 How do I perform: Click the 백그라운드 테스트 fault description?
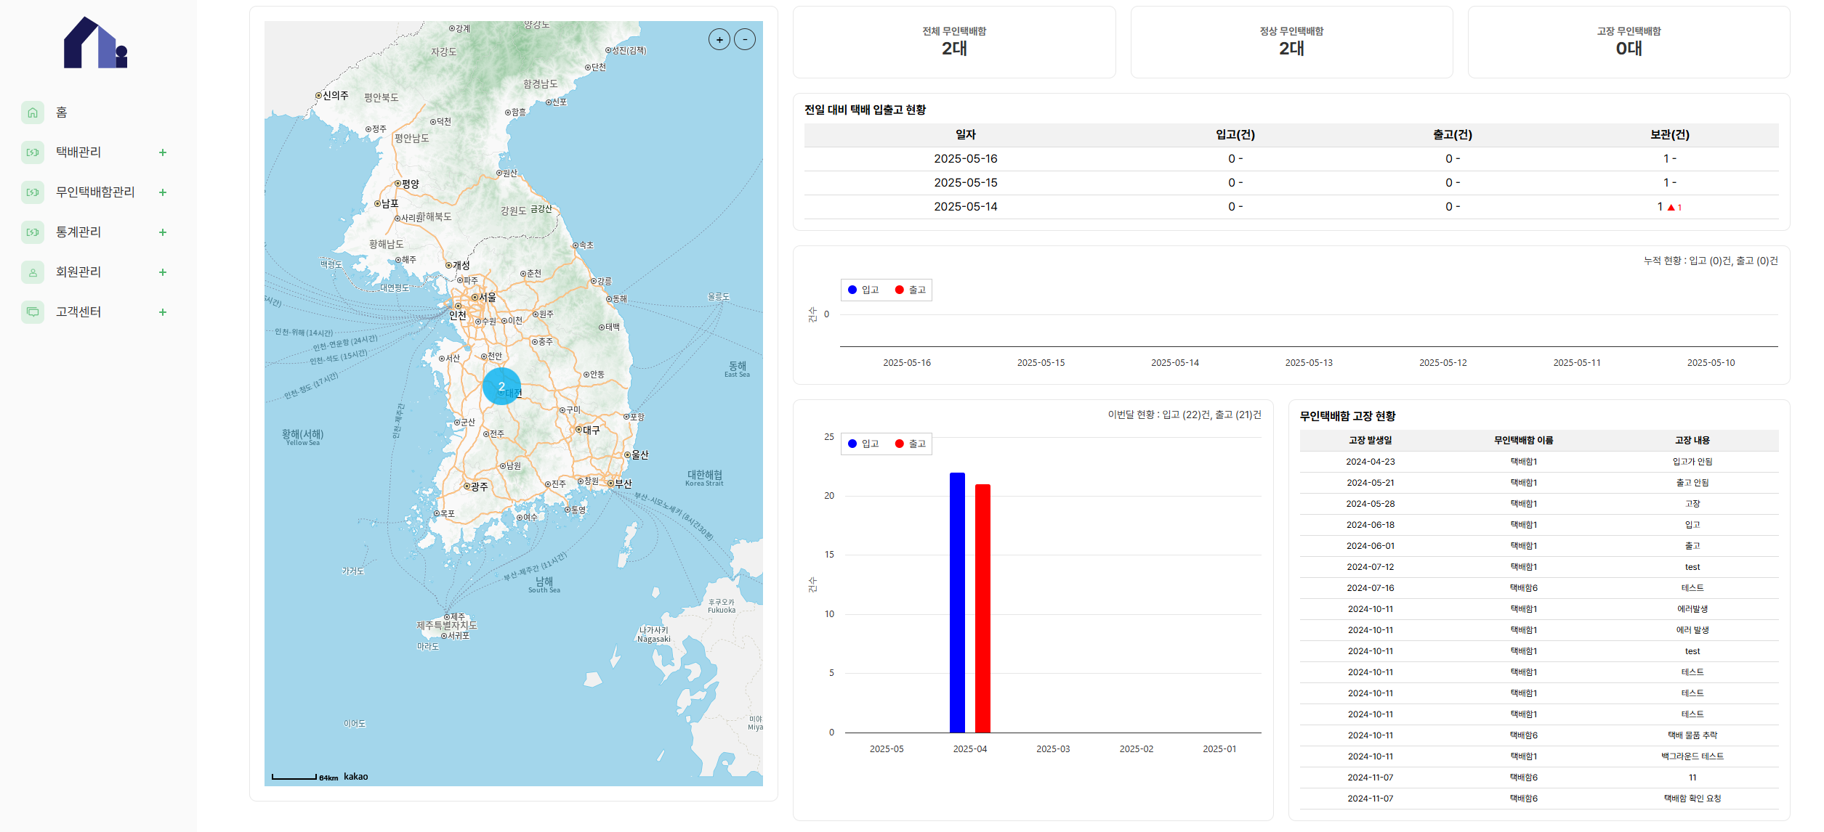1692,756
